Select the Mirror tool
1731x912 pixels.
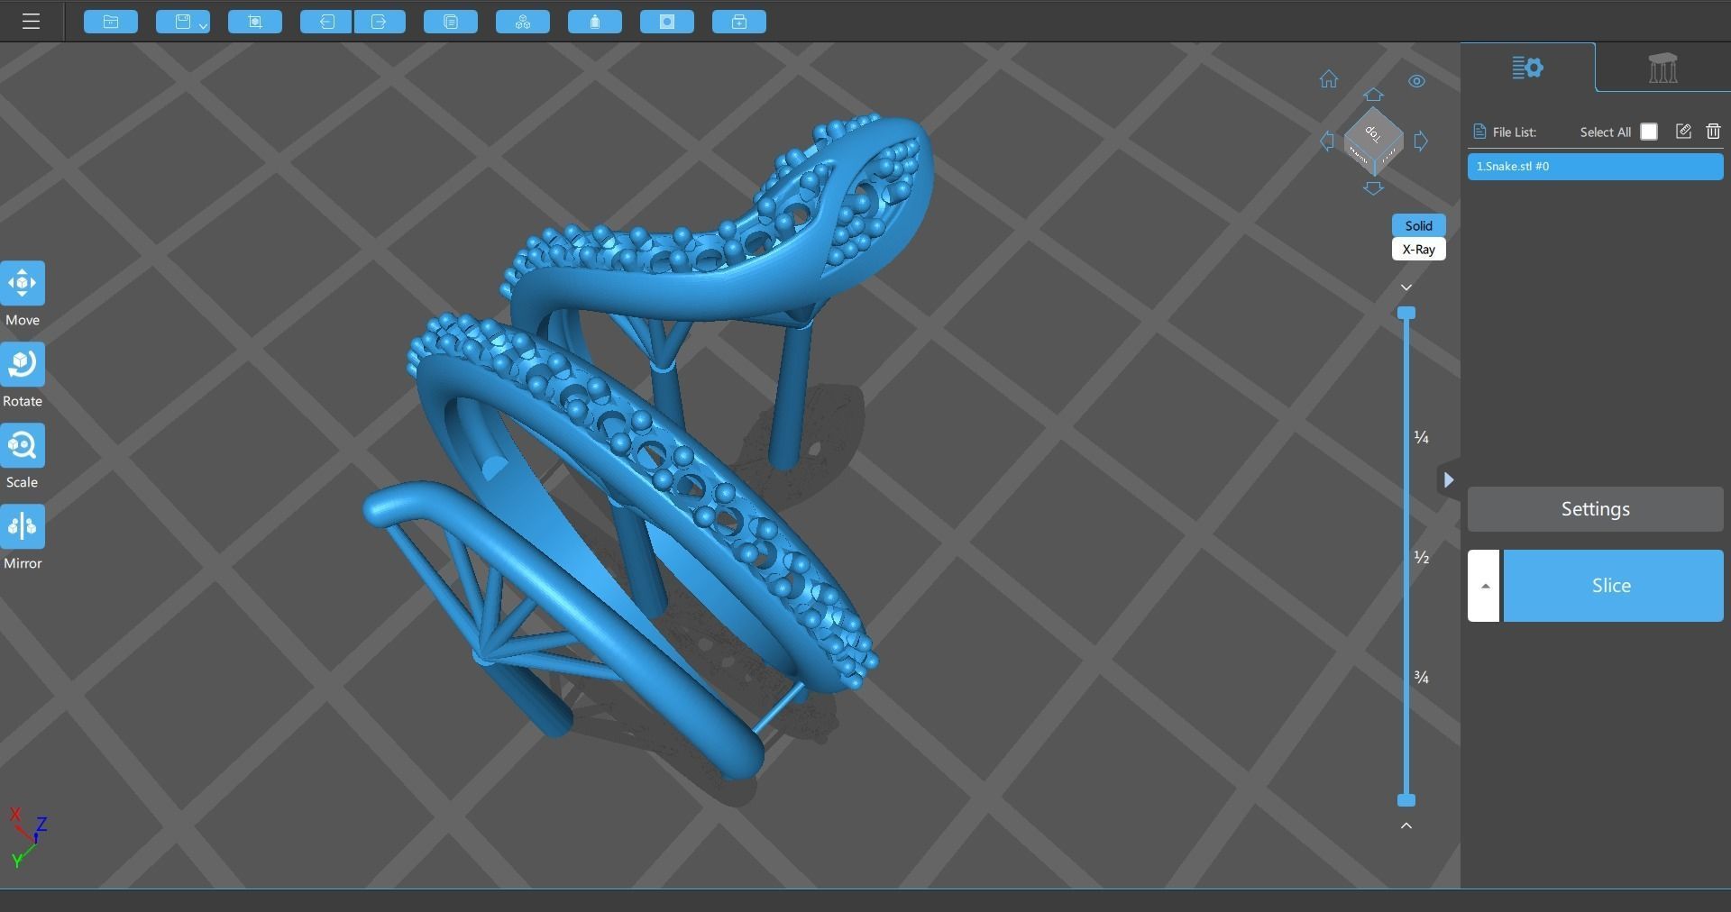tap(23, 527)
